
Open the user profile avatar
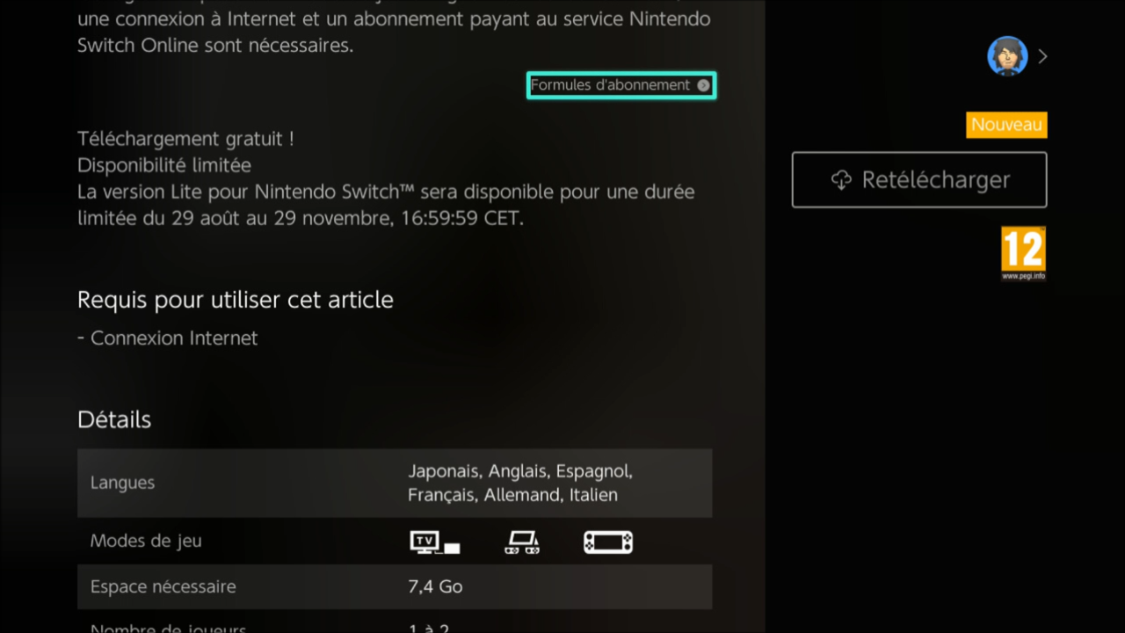[x=1007, y=56]
